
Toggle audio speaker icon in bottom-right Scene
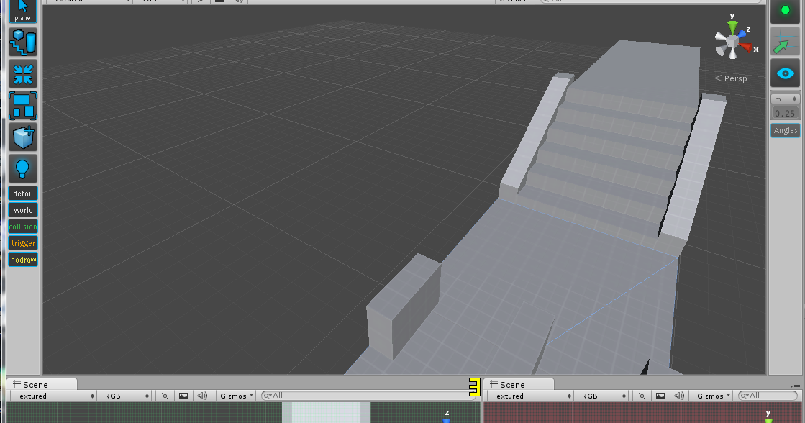679,396
